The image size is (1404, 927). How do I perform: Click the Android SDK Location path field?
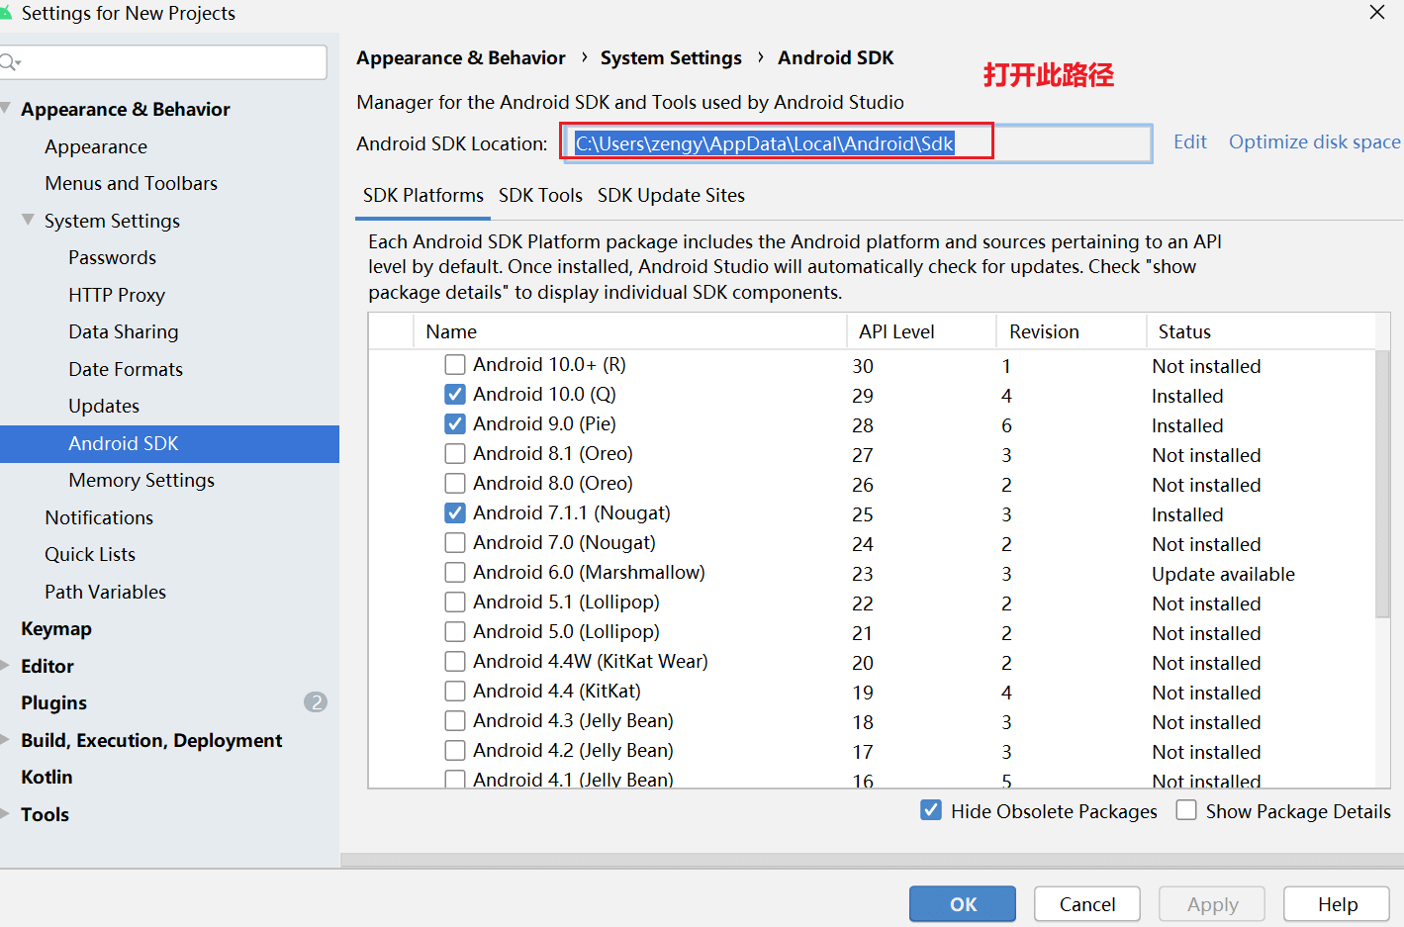click(x=857, y=144)
